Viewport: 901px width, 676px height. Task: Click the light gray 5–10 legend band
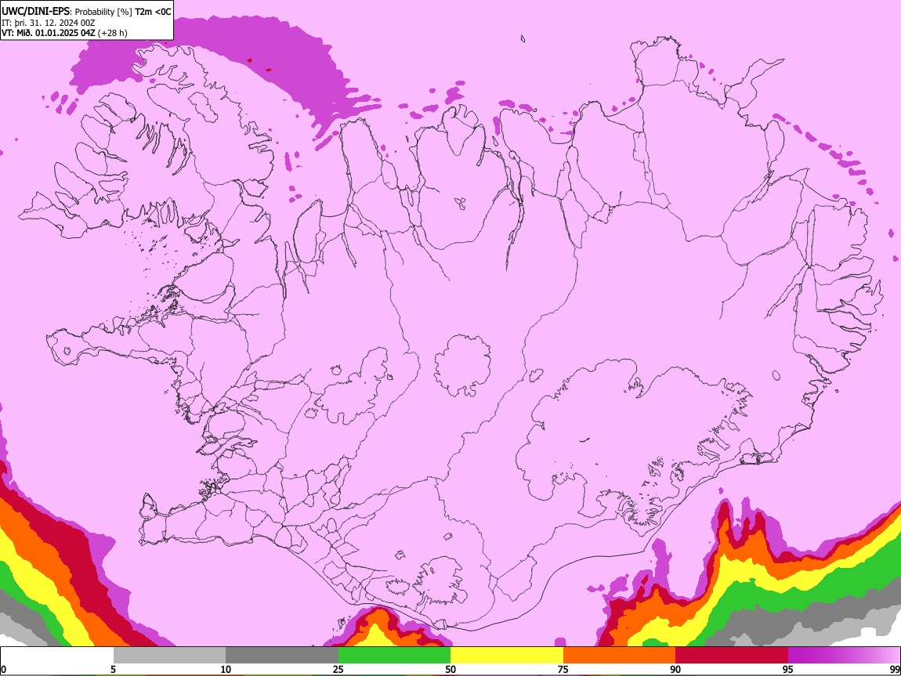pyautogui.click(x=169, y=656)
